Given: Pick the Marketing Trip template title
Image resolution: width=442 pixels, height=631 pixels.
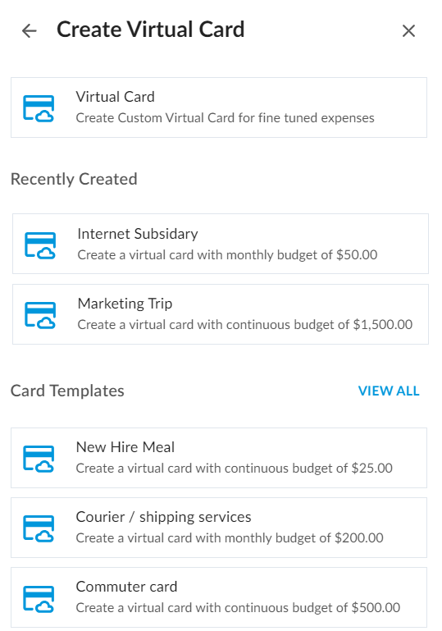Looking at the screenshot, I should click(x=125, y=304).
